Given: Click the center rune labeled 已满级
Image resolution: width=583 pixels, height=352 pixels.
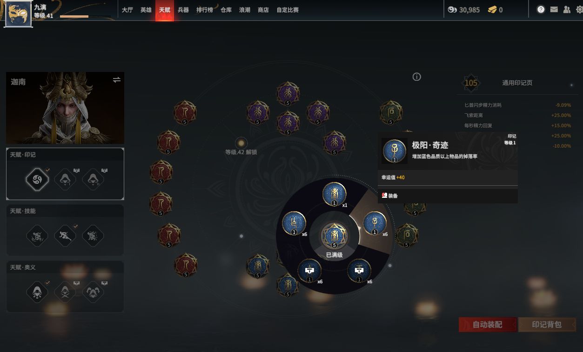Looking at the screenshot, I should pyautogui.click(x=335, y=235).
